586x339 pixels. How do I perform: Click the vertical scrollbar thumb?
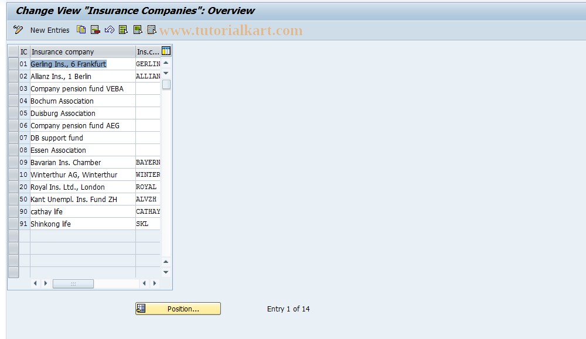tap(166, 84)
